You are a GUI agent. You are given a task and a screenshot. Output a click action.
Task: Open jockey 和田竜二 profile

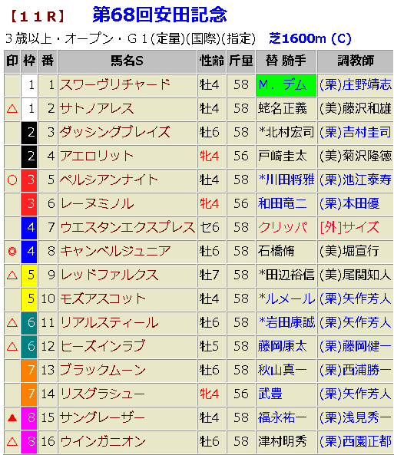tap(282, 204)
